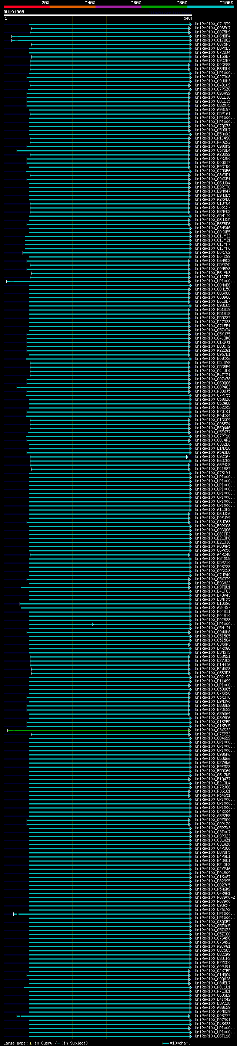Select the UniRef100_Q6TL18 label
Image resolution: width=237 pixels, height=1046 pixels.
(213, 1037)
